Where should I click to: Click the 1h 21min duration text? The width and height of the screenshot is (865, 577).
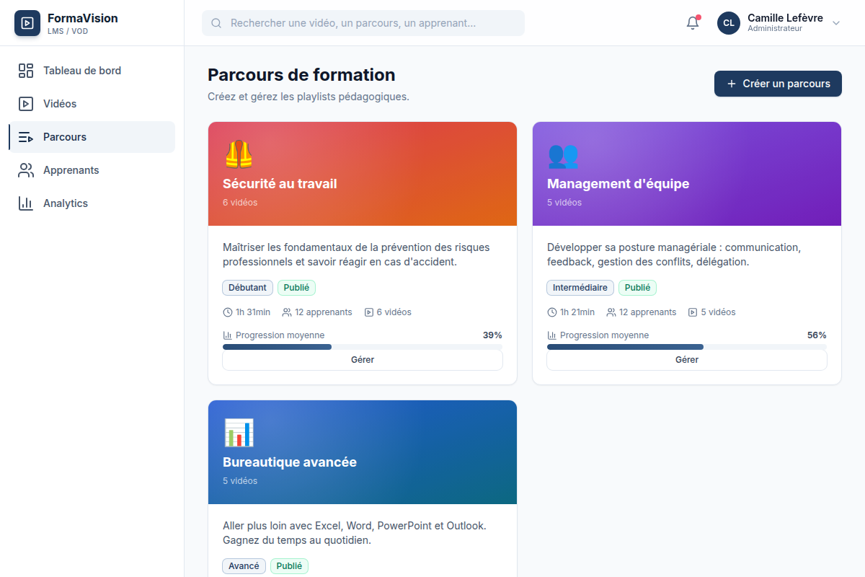click(x=577, y=312)
